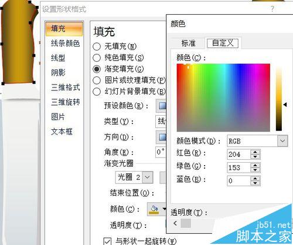Image resolution: width=293 pixels, height=245 pixels.
Task: Select the 幻灯片背景填充(B) radio button
Action: [x=97, y=92]
